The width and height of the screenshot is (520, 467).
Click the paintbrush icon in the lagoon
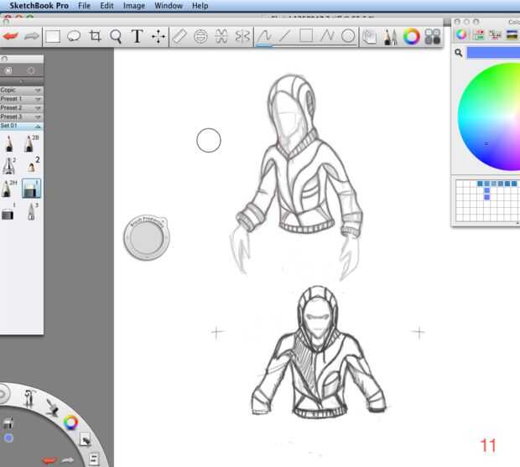pyautogui.click(x=52, y=407)
